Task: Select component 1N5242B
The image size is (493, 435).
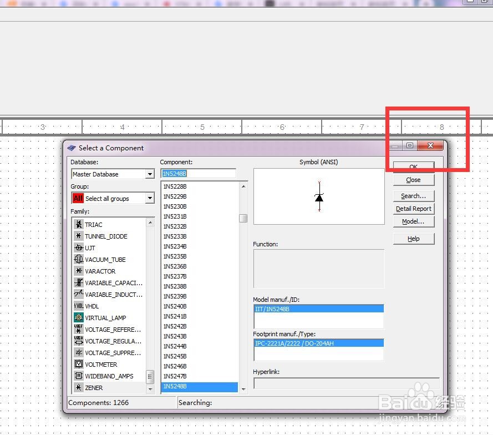Action: (175, 326)
